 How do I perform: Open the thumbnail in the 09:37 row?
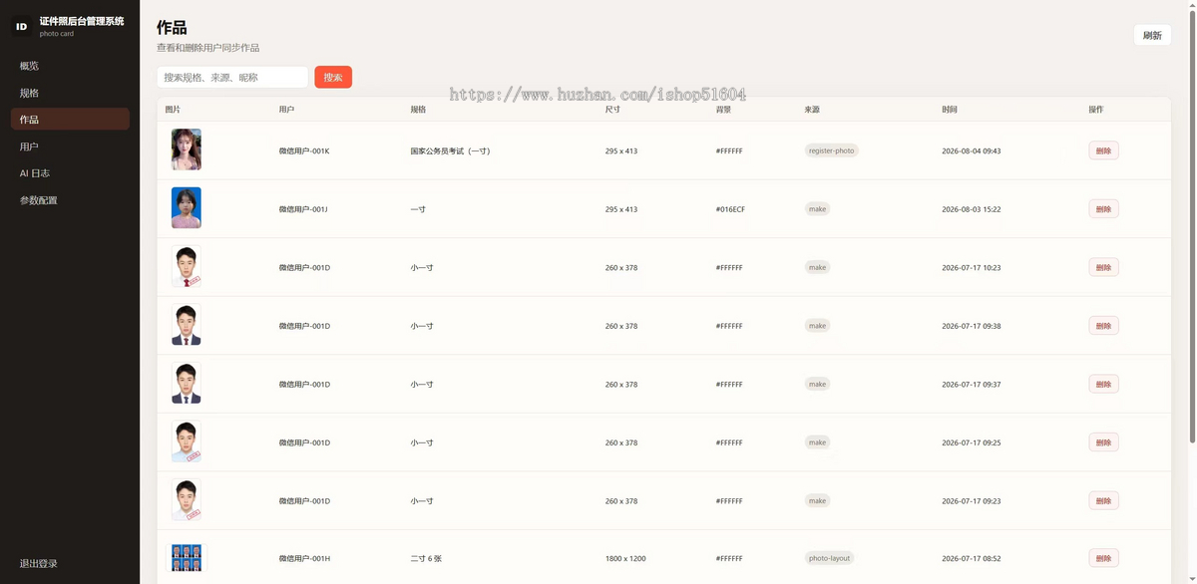click(x=187, y=383)
